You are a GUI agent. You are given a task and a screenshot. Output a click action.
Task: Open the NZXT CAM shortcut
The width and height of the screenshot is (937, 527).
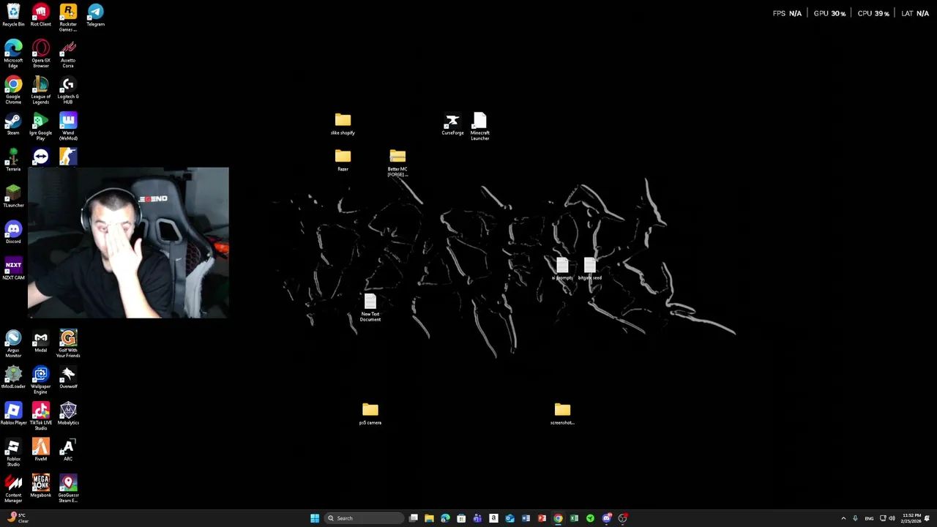pyautogui.click(x=13, y=269)
